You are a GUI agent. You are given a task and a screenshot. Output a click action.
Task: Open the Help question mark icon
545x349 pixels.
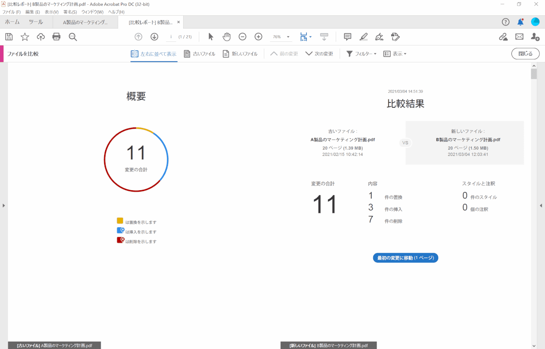[506, 22]
